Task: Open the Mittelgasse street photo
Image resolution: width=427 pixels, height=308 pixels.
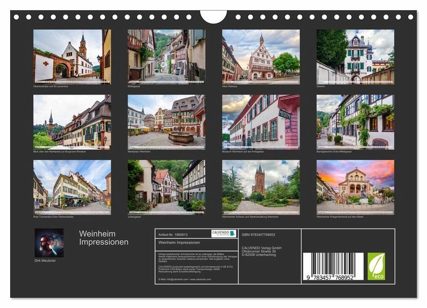Action: (167, 57)
